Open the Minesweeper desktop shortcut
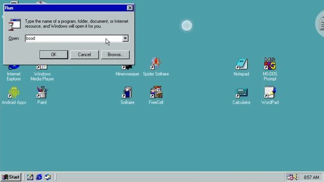This screenshot has width=324, height=182. tap(127, 70)
